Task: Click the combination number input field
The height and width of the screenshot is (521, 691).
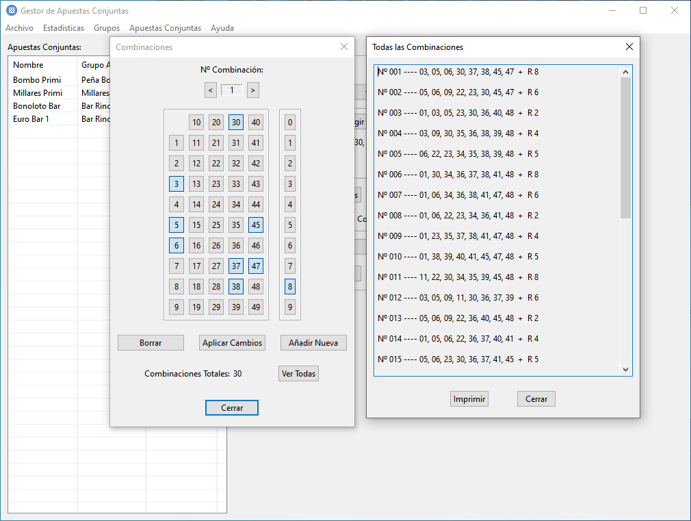Action: 232,90
